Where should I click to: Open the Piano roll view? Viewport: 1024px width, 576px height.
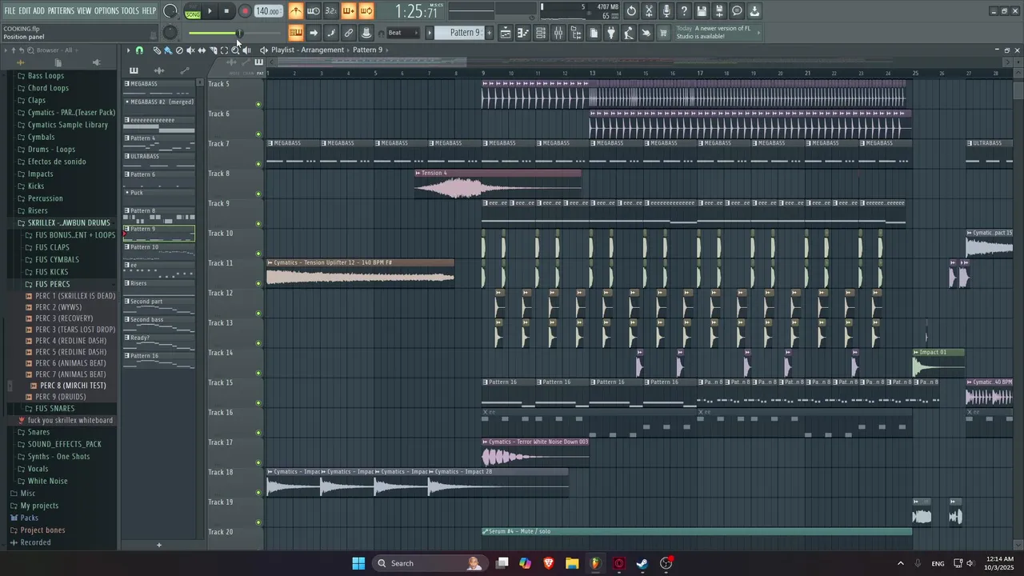coord(523,33)
